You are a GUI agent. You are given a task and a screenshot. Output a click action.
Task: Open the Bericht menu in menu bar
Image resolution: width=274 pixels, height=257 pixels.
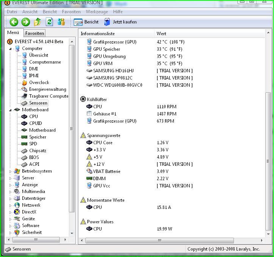click(x=50, y=12)
